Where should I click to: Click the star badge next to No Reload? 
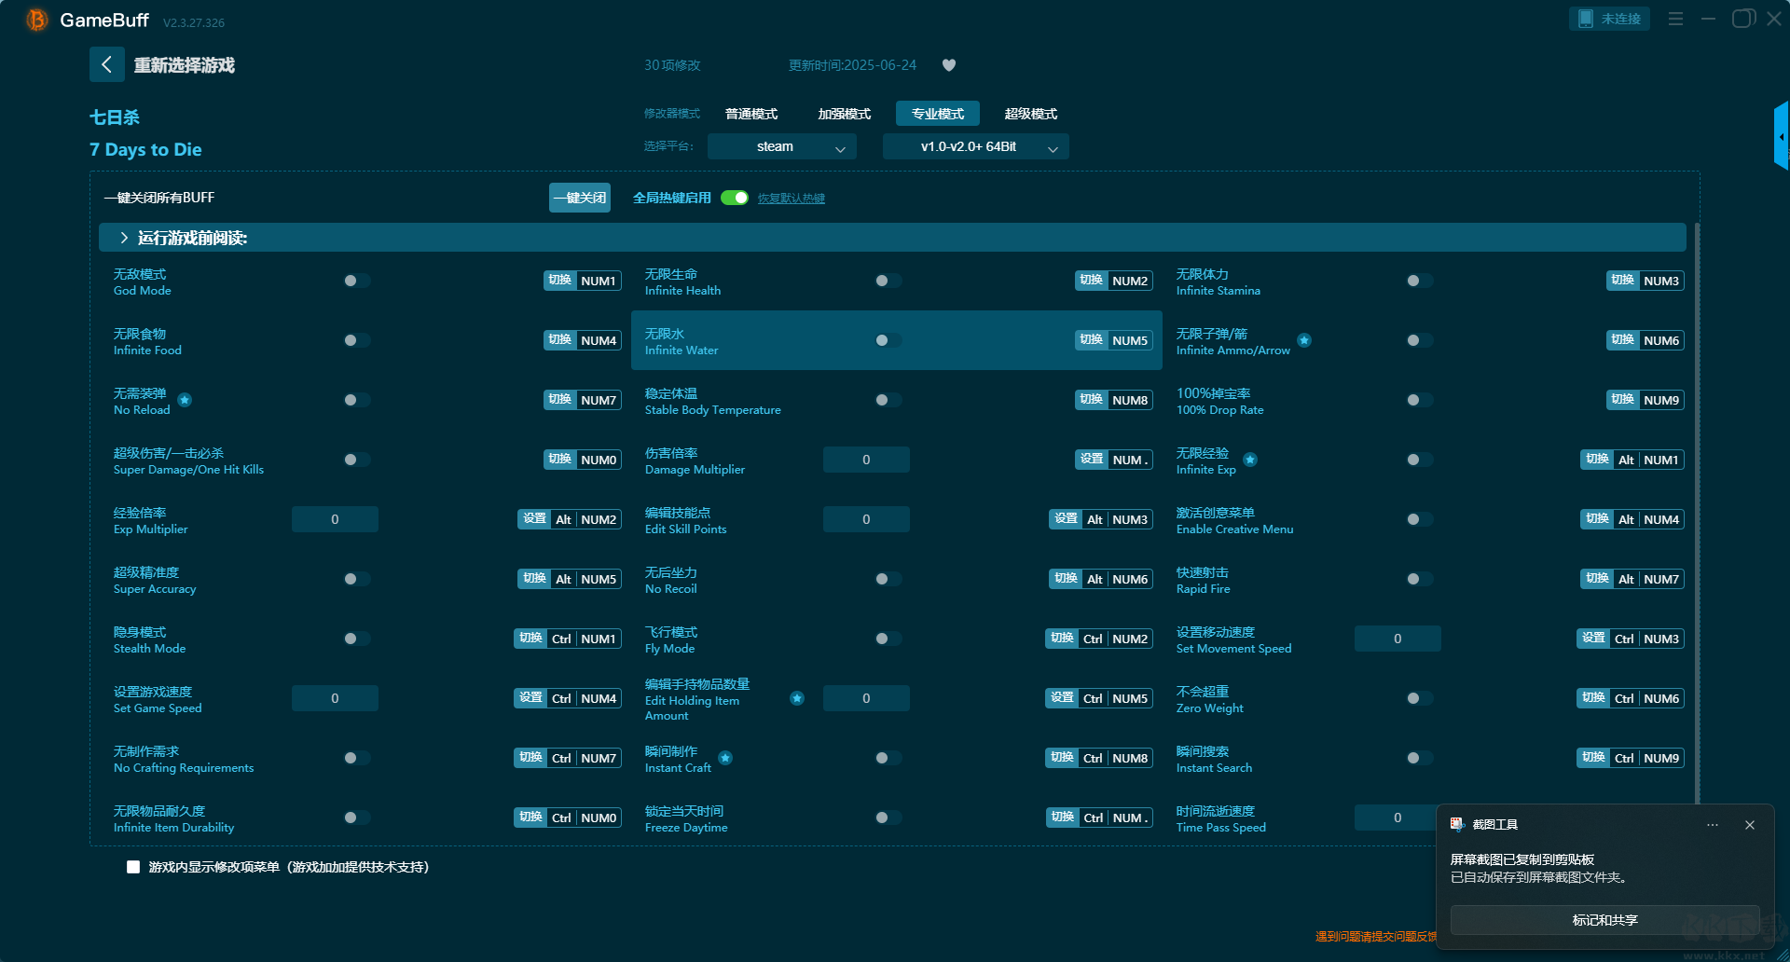185,400
